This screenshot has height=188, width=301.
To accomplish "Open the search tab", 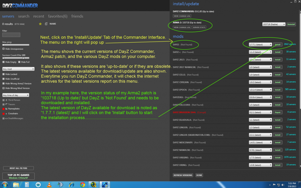I will tap(24, 16).
